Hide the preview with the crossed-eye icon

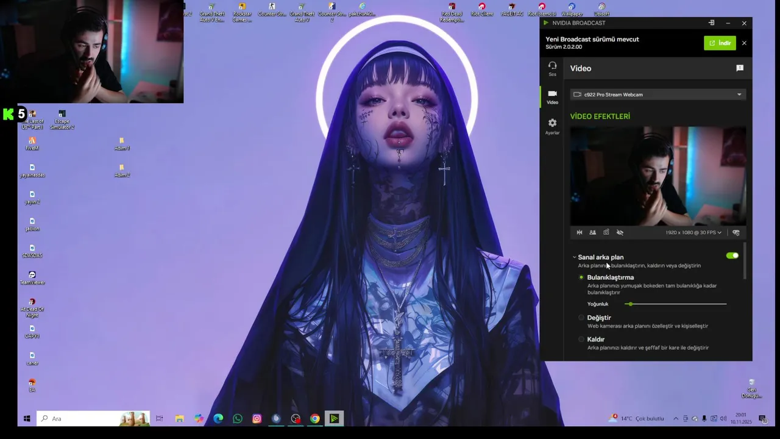click(620, 232)
